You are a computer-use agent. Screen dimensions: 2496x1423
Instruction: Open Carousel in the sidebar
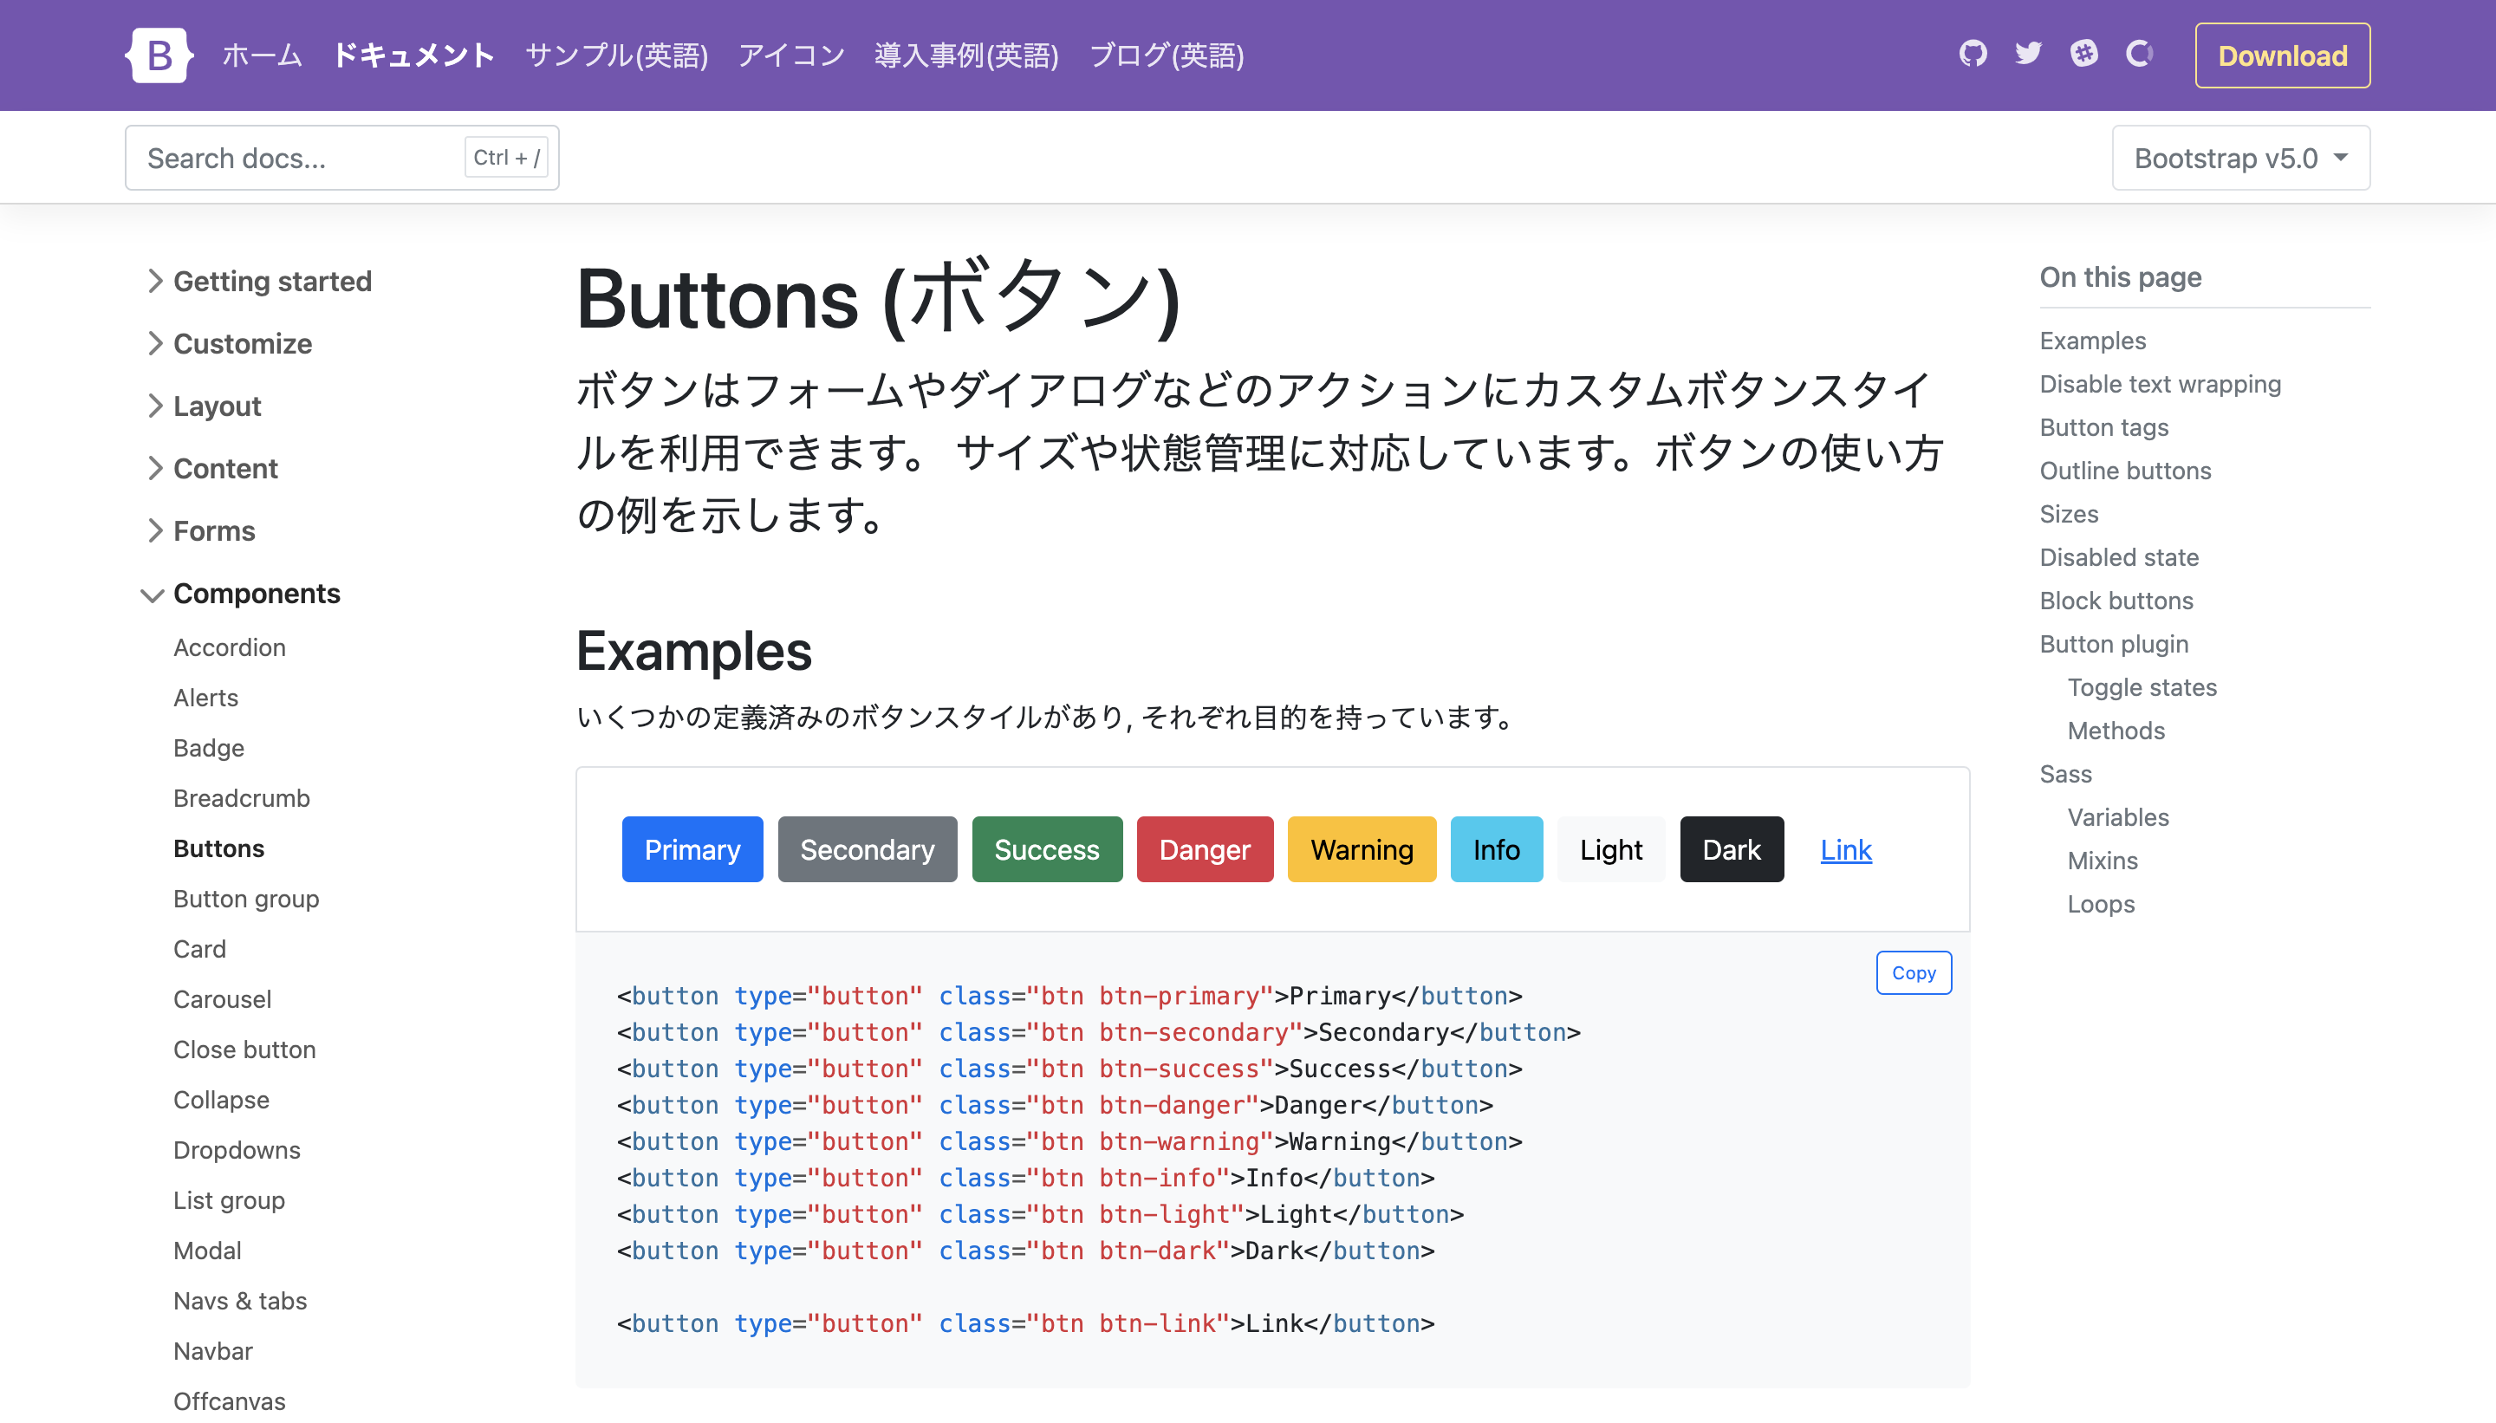[222, 1000]
